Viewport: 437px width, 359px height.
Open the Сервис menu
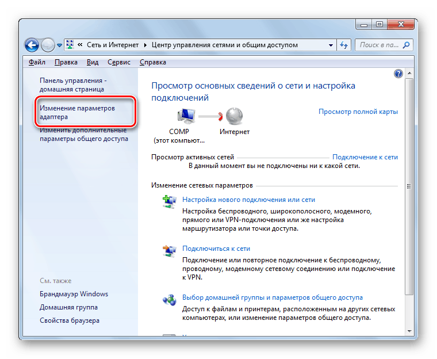tap(119, 62)
